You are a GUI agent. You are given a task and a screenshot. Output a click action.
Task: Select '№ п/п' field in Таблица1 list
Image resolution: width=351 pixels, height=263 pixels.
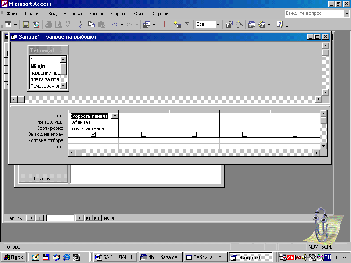45,66
